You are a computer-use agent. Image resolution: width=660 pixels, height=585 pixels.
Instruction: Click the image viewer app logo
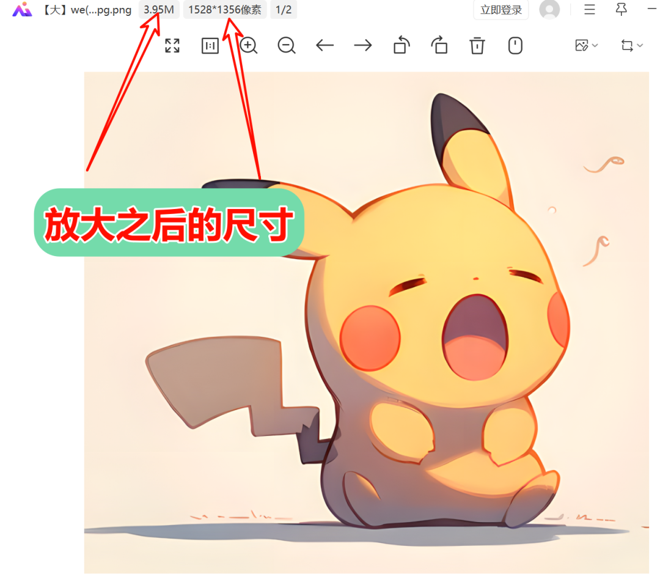(23, 9)
